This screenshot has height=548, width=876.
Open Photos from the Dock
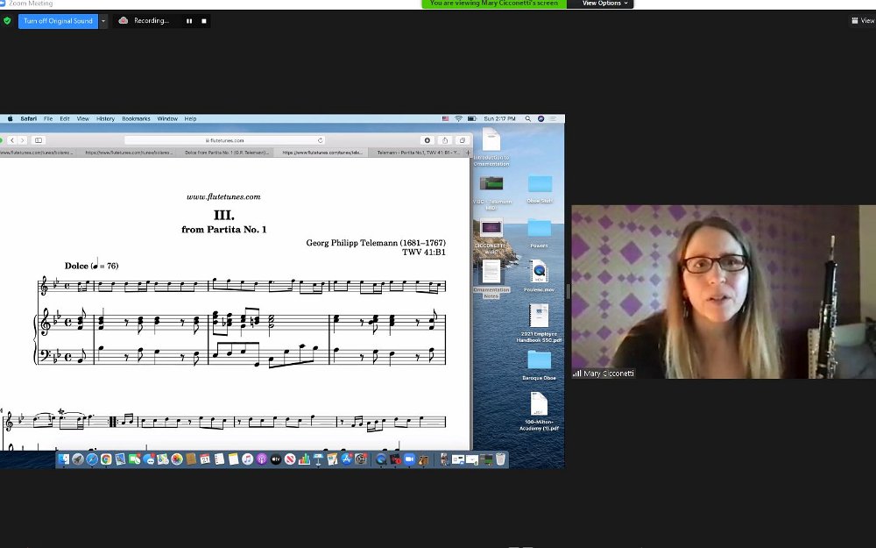click(x=177, y=459)
